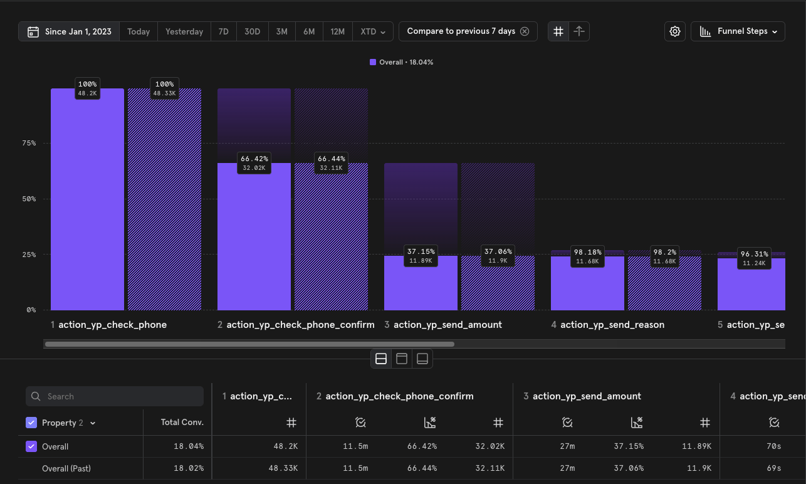Select the axis-scale icon beside the hash
This screenshot has height=484, width=806.
click(579, 31)
